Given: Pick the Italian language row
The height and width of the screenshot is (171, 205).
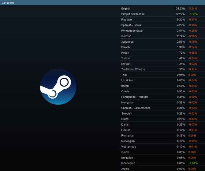Looking at the screenshot, I should coord(162,86).
